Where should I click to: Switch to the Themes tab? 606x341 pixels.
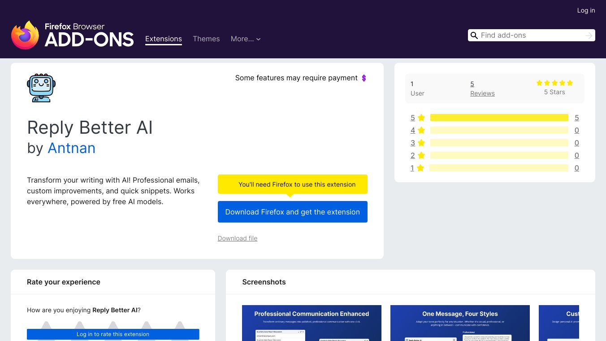coord(206,39)
